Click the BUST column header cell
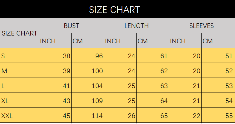The image size is (235, 124). [x=71, y=26]
